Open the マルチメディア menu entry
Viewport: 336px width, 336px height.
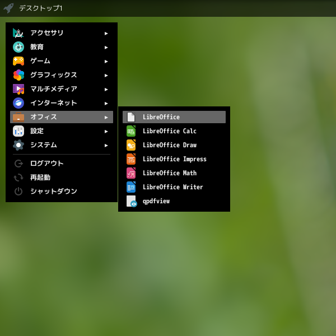(62, 89)
